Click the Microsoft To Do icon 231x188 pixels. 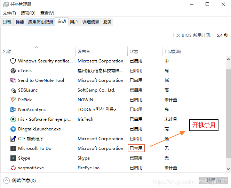[13, 148]
